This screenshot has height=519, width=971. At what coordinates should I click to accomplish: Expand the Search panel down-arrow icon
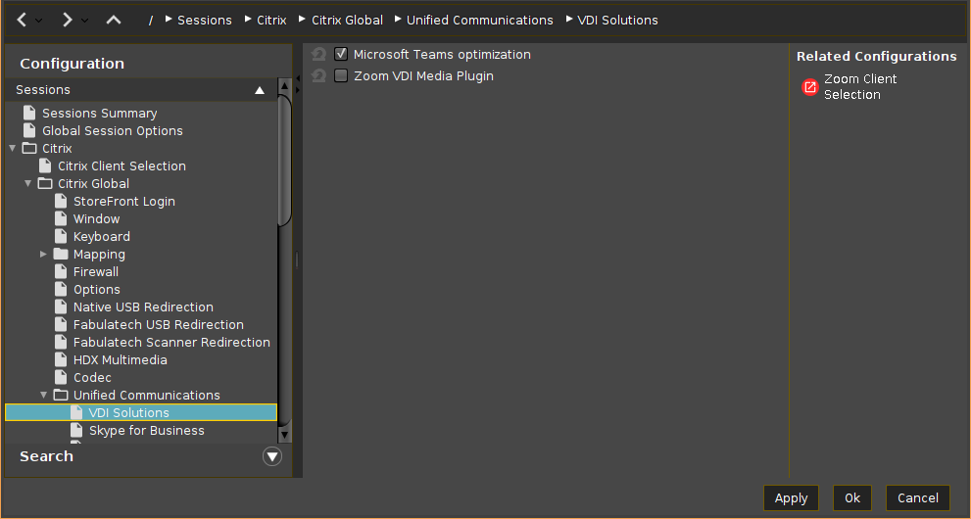272,456
